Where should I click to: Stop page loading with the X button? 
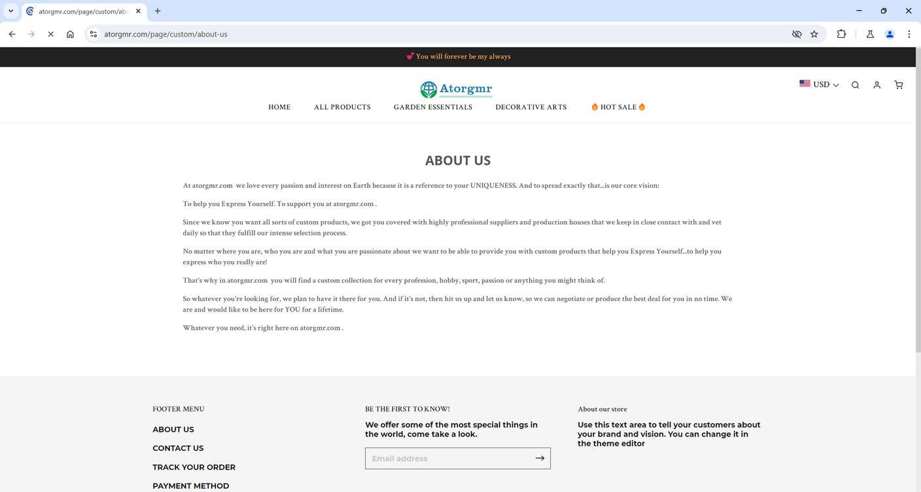pyautogui.click(x=50, y=34)
